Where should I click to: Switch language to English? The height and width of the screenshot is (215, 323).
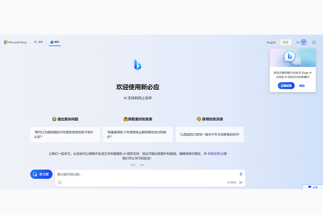tap(271, 42)
